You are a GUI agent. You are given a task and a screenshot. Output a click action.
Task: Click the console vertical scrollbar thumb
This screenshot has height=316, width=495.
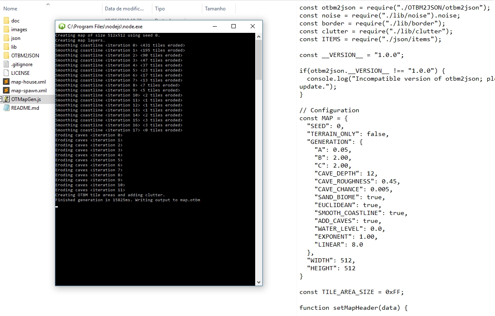tap(259, 60)
